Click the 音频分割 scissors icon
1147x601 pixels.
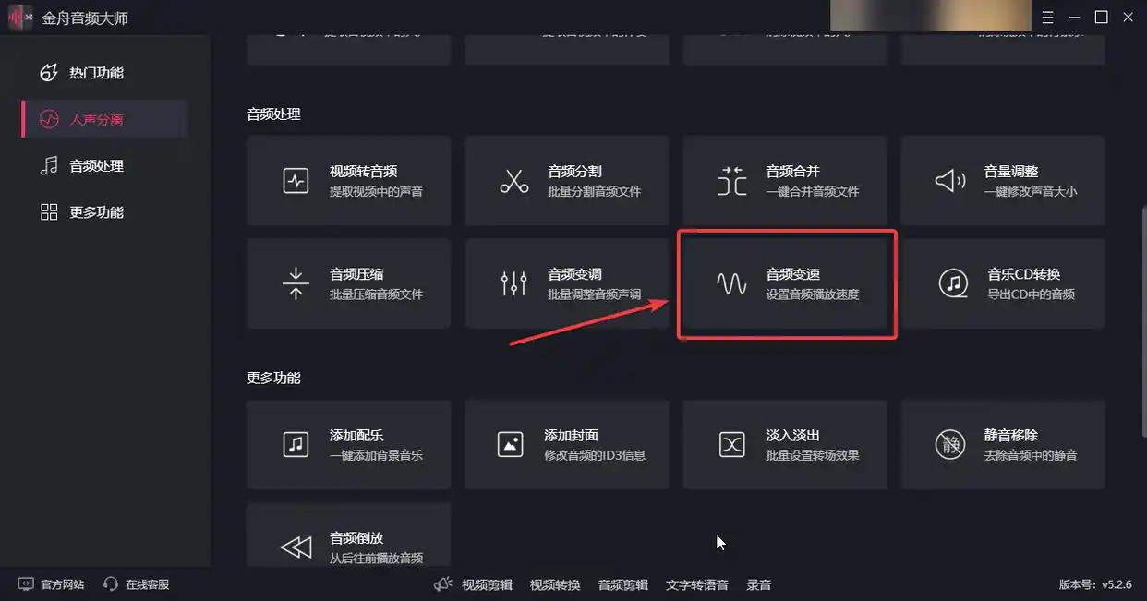coord(513,181)
